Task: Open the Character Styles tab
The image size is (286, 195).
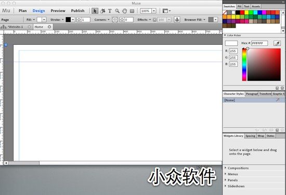Action: (233, 94)
